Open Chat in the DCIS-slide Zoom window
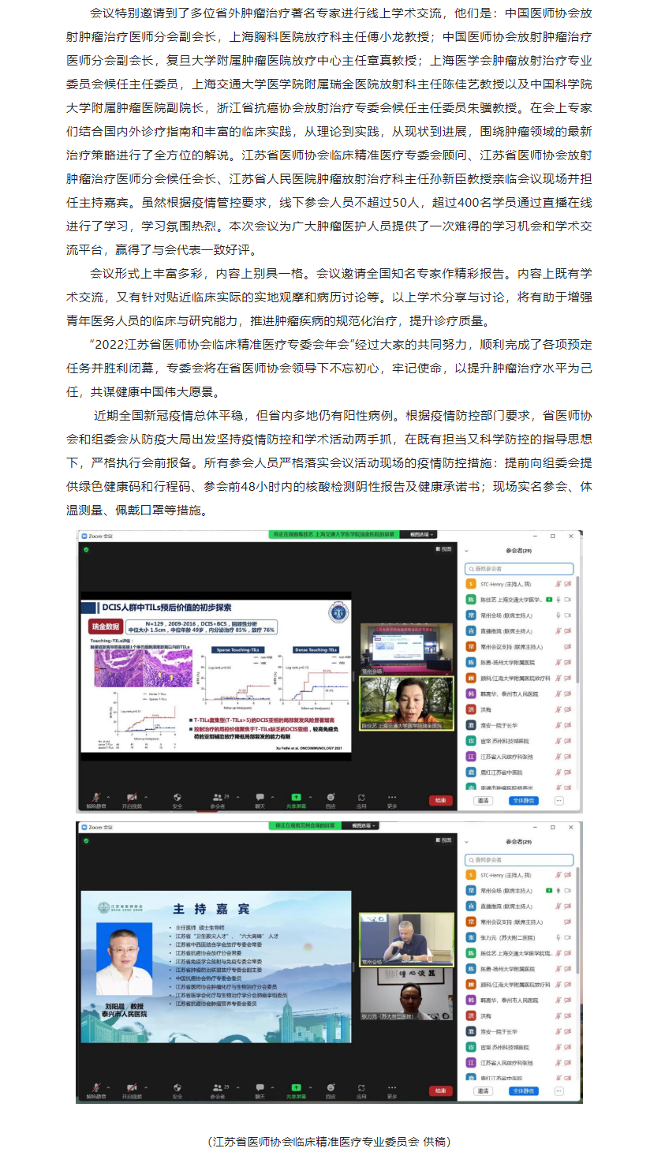 click(x=260, y=798)
